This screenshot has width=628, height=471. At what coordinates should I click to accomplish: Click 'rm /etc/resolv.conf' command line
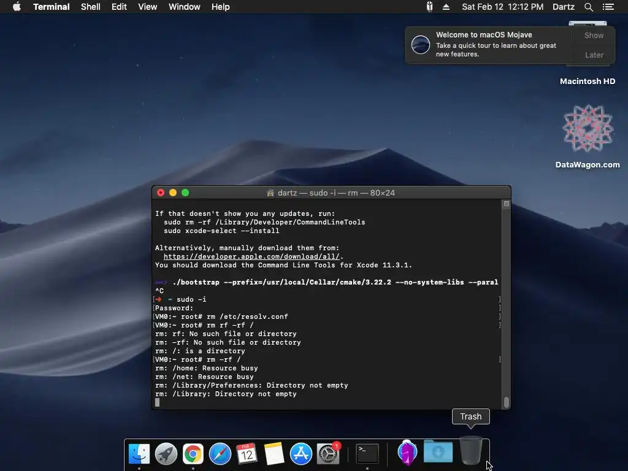[221, 317]
